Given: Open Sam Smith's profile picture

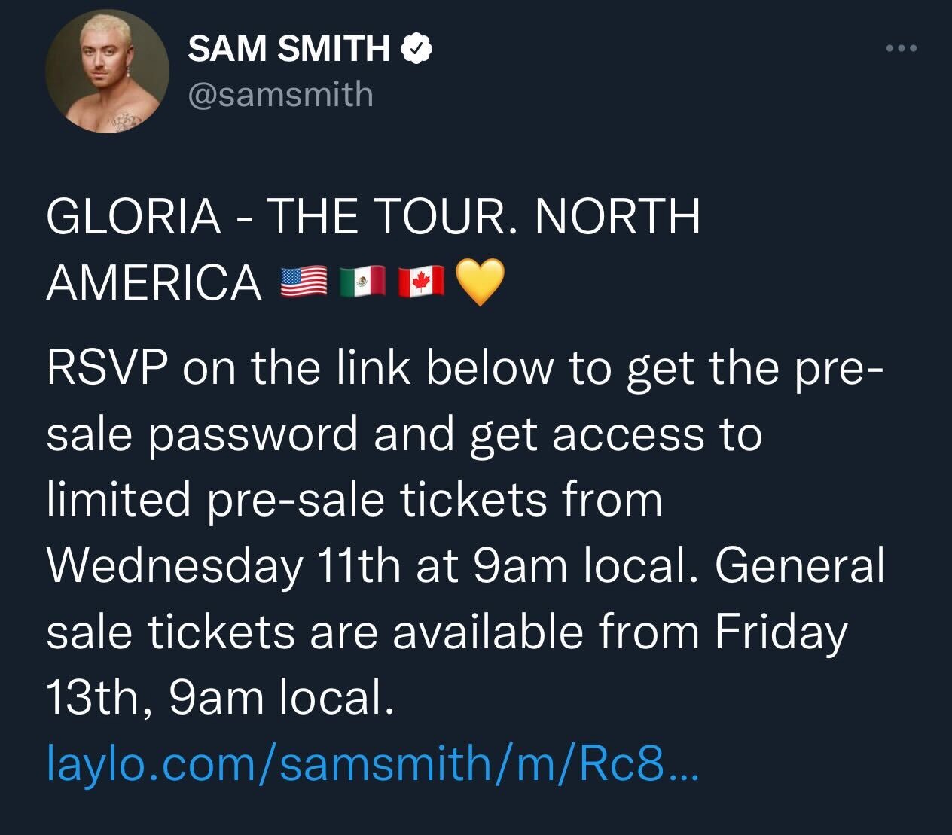Looking at the screenshot, I should (107, 72).
